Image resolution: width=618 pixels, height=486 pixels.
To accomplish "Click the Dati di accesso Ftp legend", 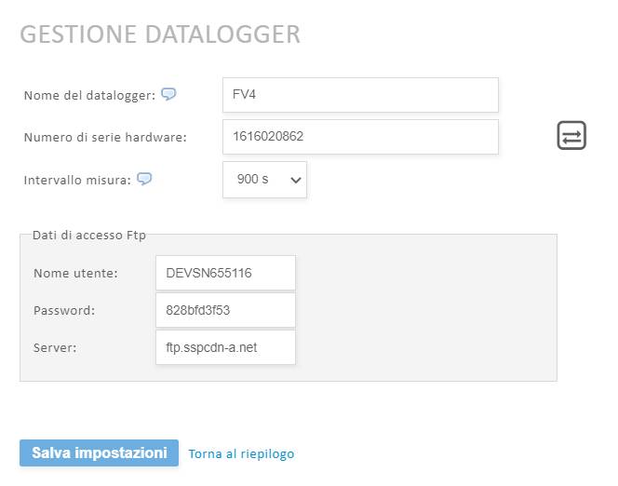I will (x=89, y=235).
